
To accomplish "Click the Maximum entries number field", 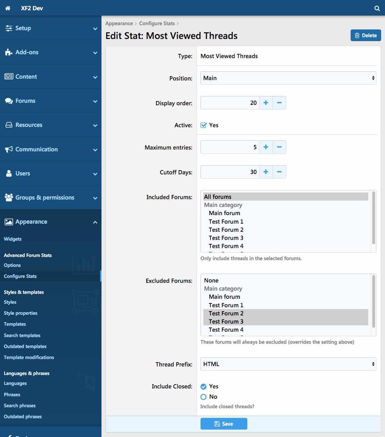I will pos(230,147).
